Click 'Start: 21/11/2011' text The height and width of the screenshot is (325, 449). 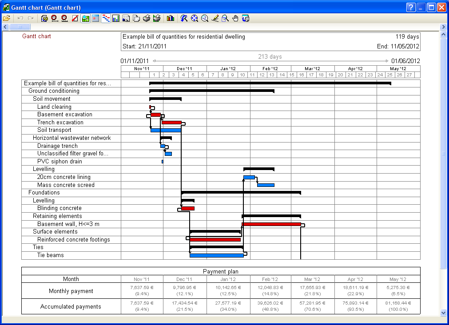[144, 46]
